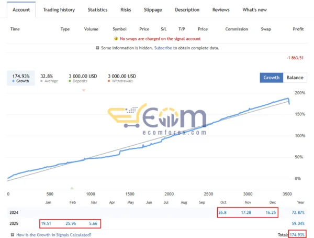314x238 pixels.
Task: Click the green Deposits legend dot
Action: pos(70,82)
